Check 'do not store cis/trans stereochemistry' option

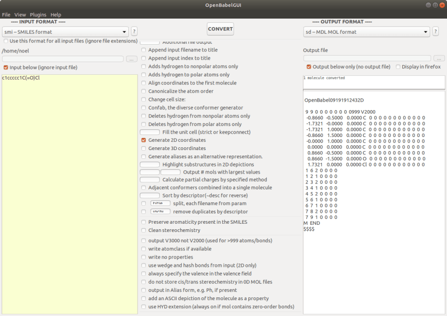click(144, 282)
